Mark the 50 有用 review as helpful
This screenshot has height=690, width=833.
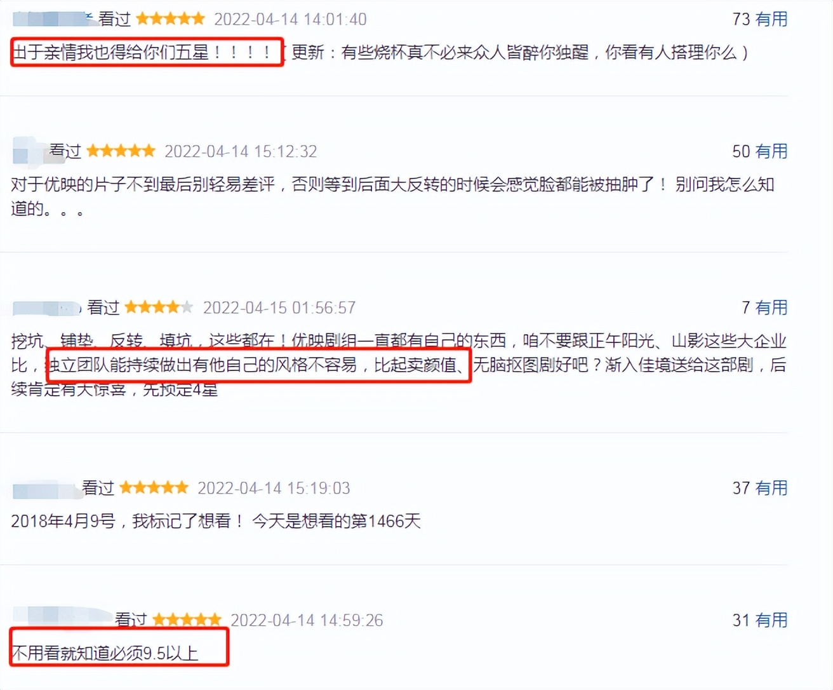[759, 151]
